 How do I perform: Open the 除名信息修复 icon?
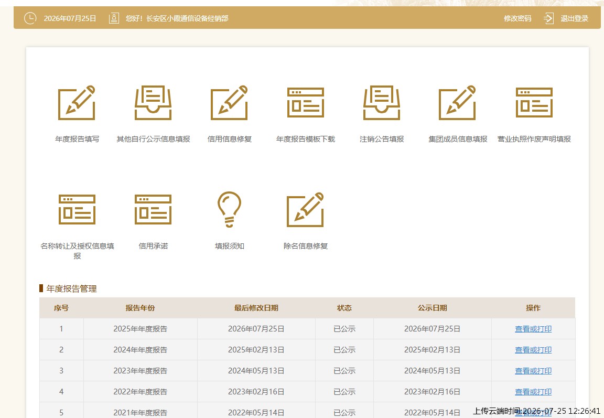(306, 210)
